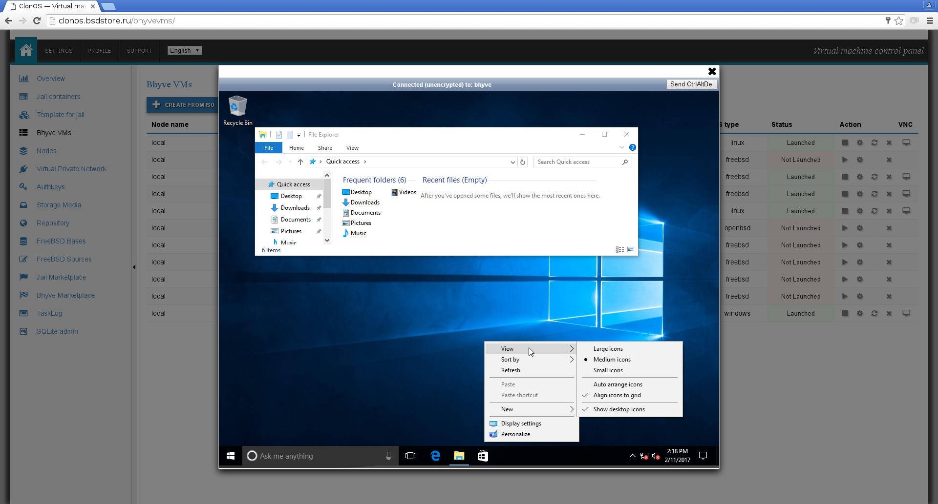This screenshot has height=504, width=938.
Task: Open the View ribbon tab in File Explorer
Action: (352, 148)
